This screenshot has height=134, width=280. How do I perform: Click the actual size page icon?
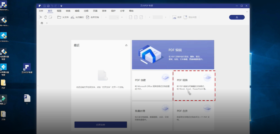point(141,17)
